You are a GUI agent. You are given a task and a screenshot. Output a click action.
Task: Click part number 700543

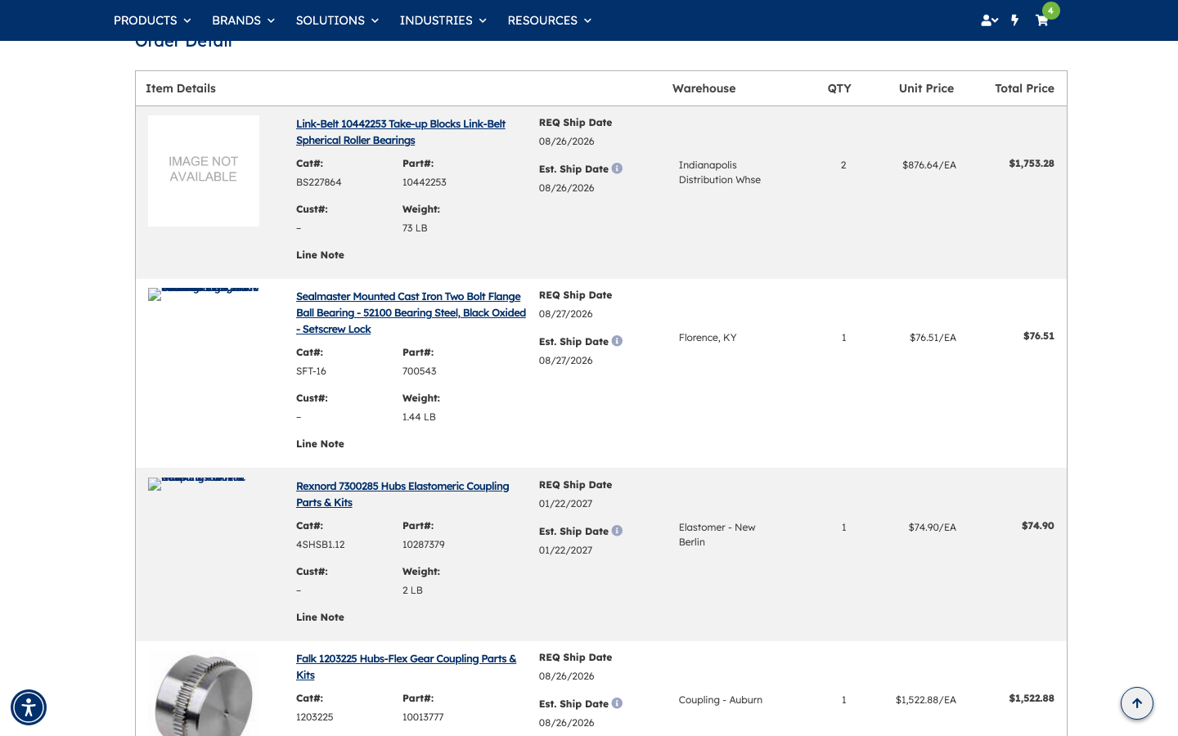[419, 371]
